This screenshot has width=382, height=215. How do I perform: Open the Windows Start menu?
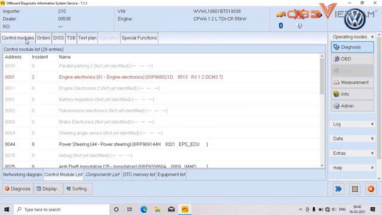(7, 210)
